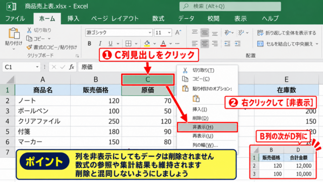
Task: Click the Name Box showing C1
Action: pos(21,67)
